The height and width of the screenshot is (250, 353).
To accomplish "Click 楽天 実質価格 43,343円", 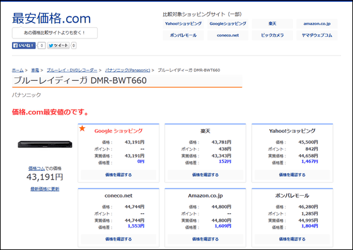I will click(221, 156).
